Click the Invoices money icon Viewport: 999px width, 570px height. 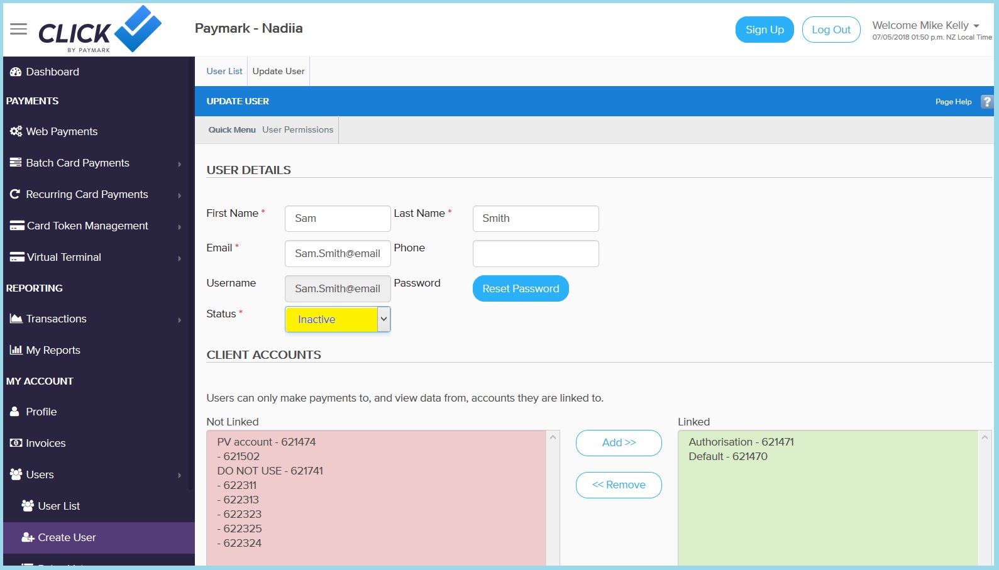[16, 443]
